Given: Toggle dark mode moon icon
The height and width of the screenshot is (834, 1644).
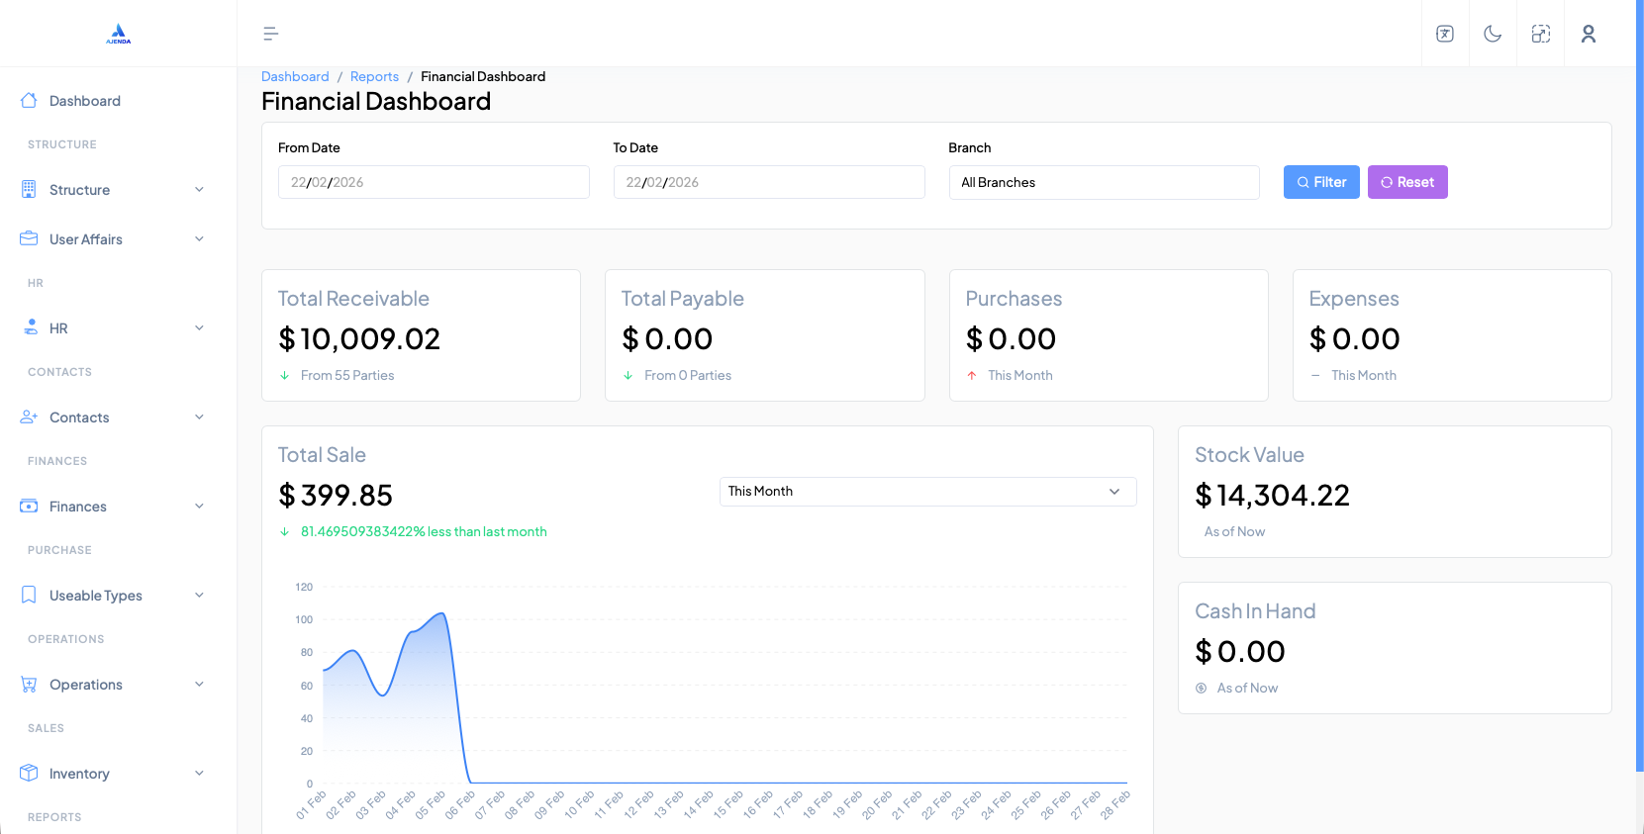Looking at the screenshot, I should 1493,34.
